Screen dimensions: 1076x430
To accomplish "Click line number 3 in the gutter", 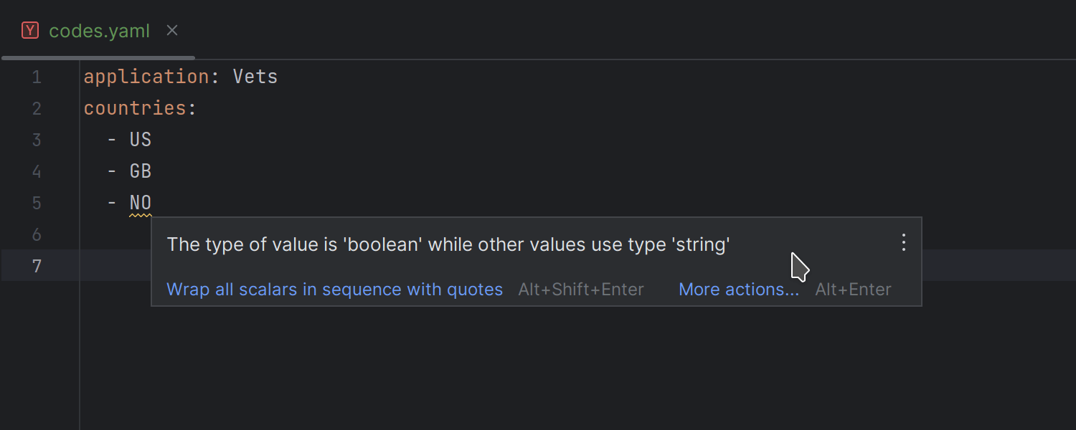I will pos(37,140).
